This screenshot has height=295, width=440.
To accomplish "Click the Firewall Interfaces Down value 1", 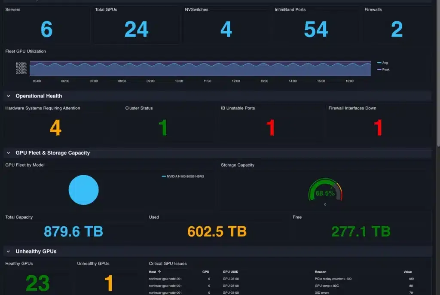I will 378,128.
